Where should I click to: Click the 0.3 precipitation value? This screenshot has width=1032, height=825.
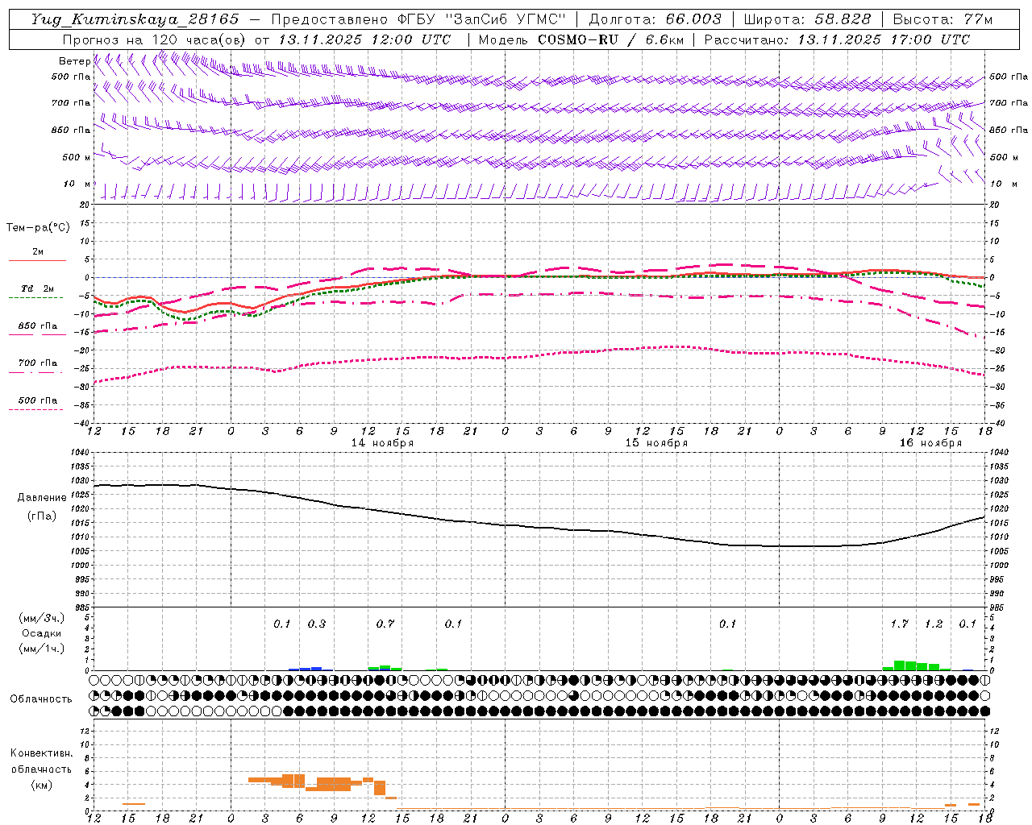[317, 624]
